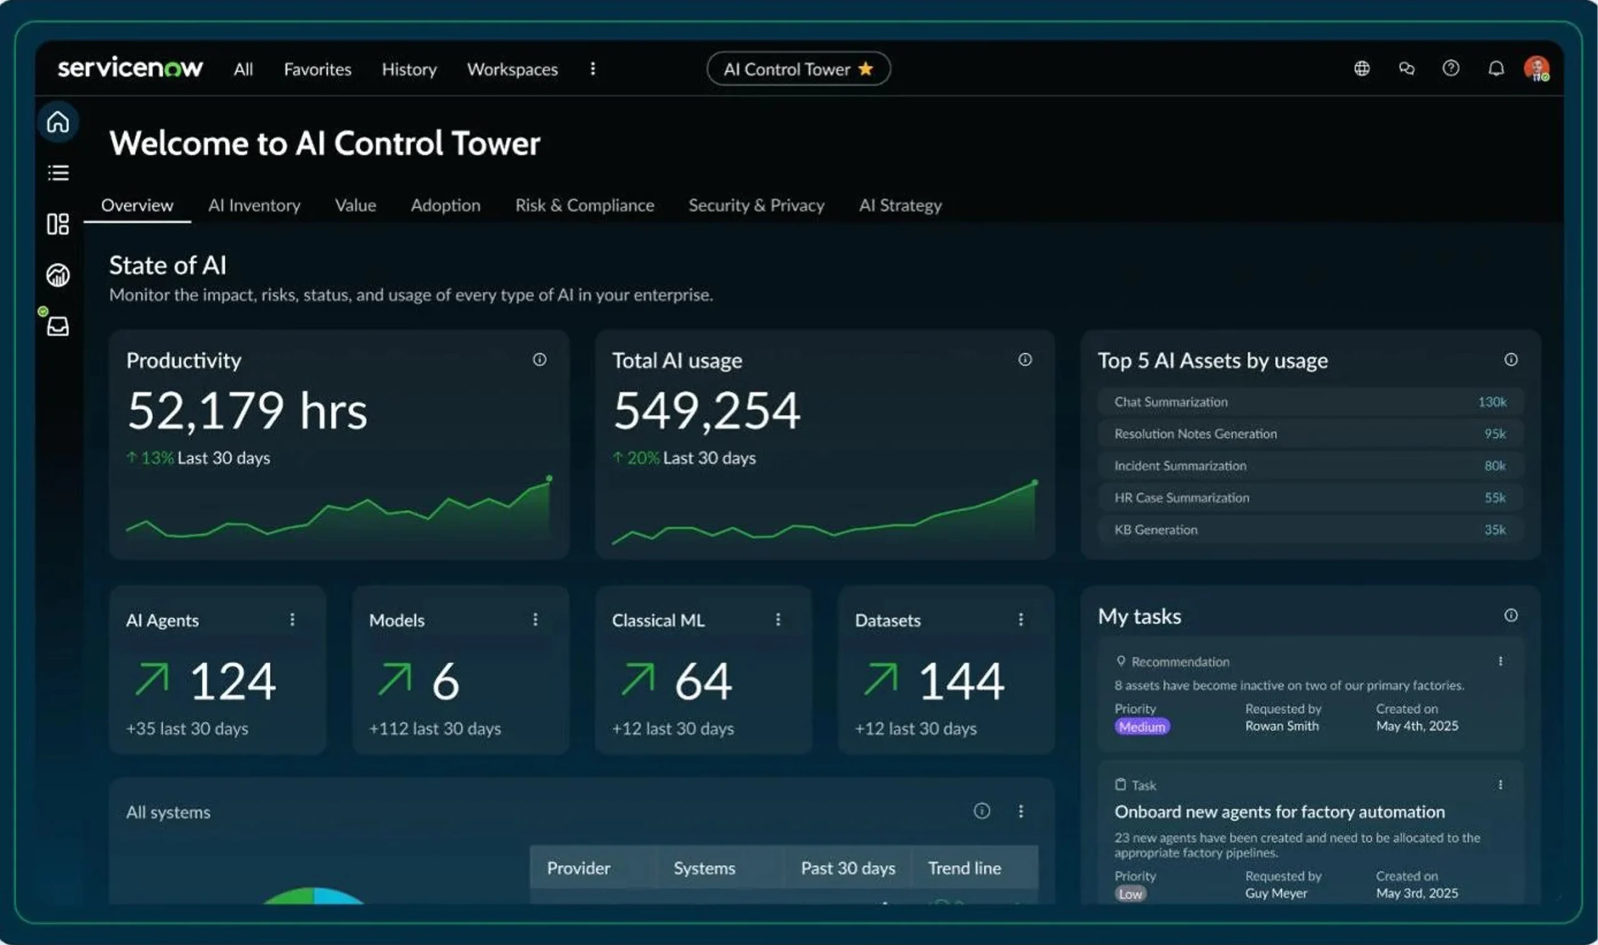Viewport: 1598px width, 945px height.
Task: Select the Overview tab
Action: click(137, 205)
